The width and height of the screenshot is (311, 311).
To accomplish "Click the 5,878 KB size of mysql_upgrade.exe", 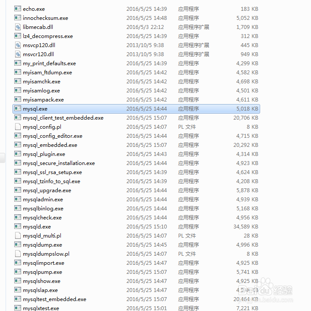I will (247, 190).
